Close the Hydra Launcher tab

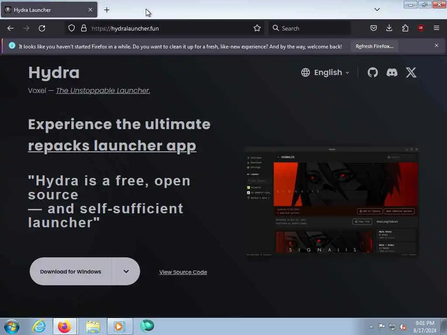click(x=90, y=10)
